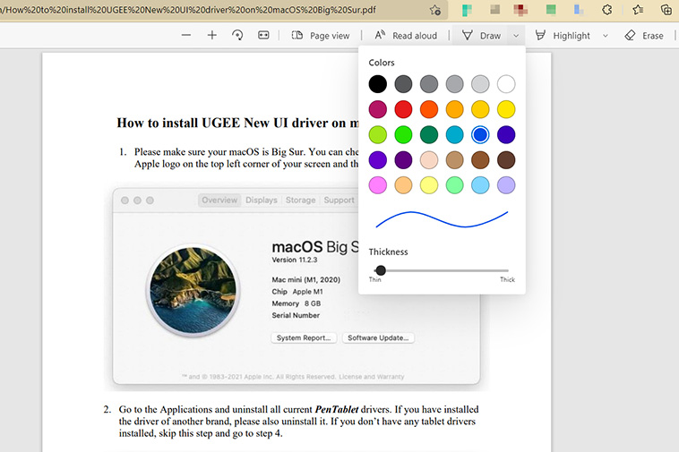This screenshot has width=679, height=452.
Task: Pick the dark teal green swatch
Action: tap(429, 135)
